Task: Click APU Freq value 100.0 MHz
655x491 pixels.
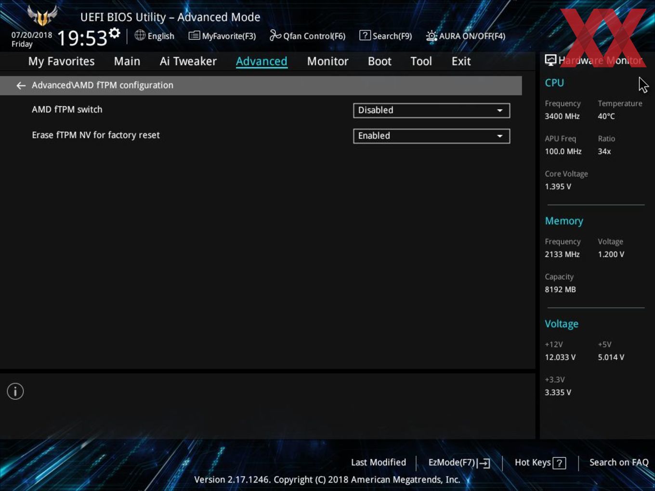Action: pos(563,152)
